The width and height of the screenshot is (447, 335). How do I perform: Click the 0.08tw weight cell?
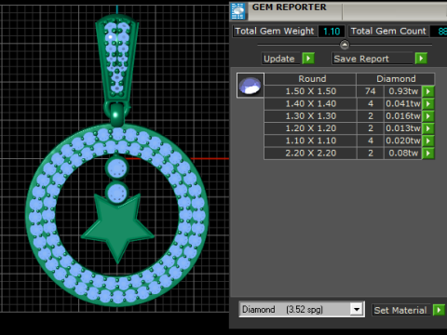403,154
